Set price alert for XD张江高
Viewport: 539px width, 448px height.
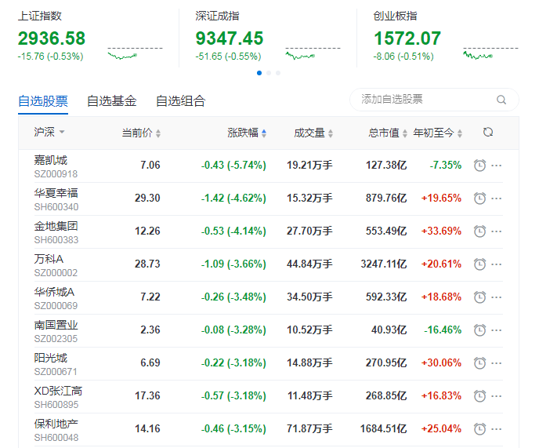coord(479,396)
